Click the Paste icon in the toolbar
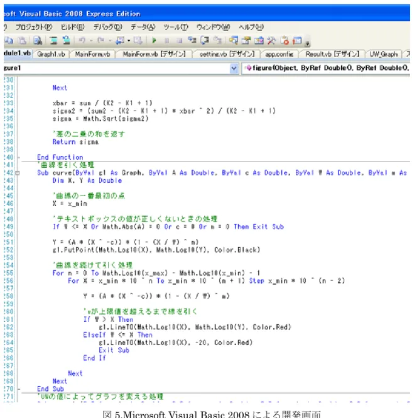 tap(22, 40)
